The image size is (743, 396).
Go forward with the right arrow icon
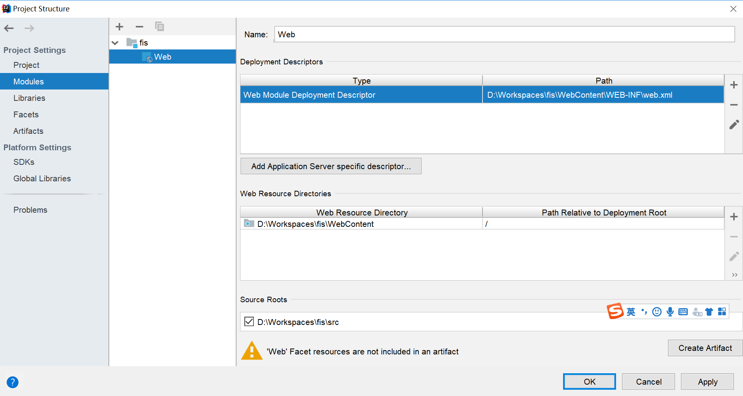(29, 28)
